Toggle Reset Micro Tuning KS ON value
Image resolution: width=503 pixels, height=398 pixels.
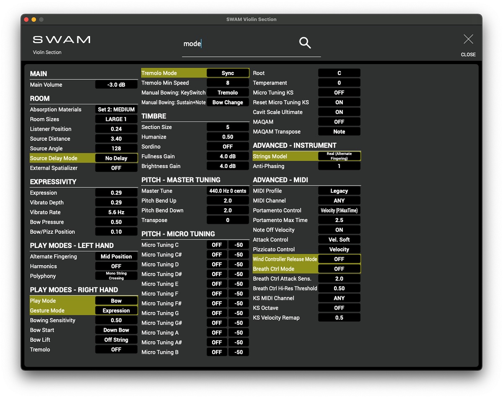click(339, 102)
